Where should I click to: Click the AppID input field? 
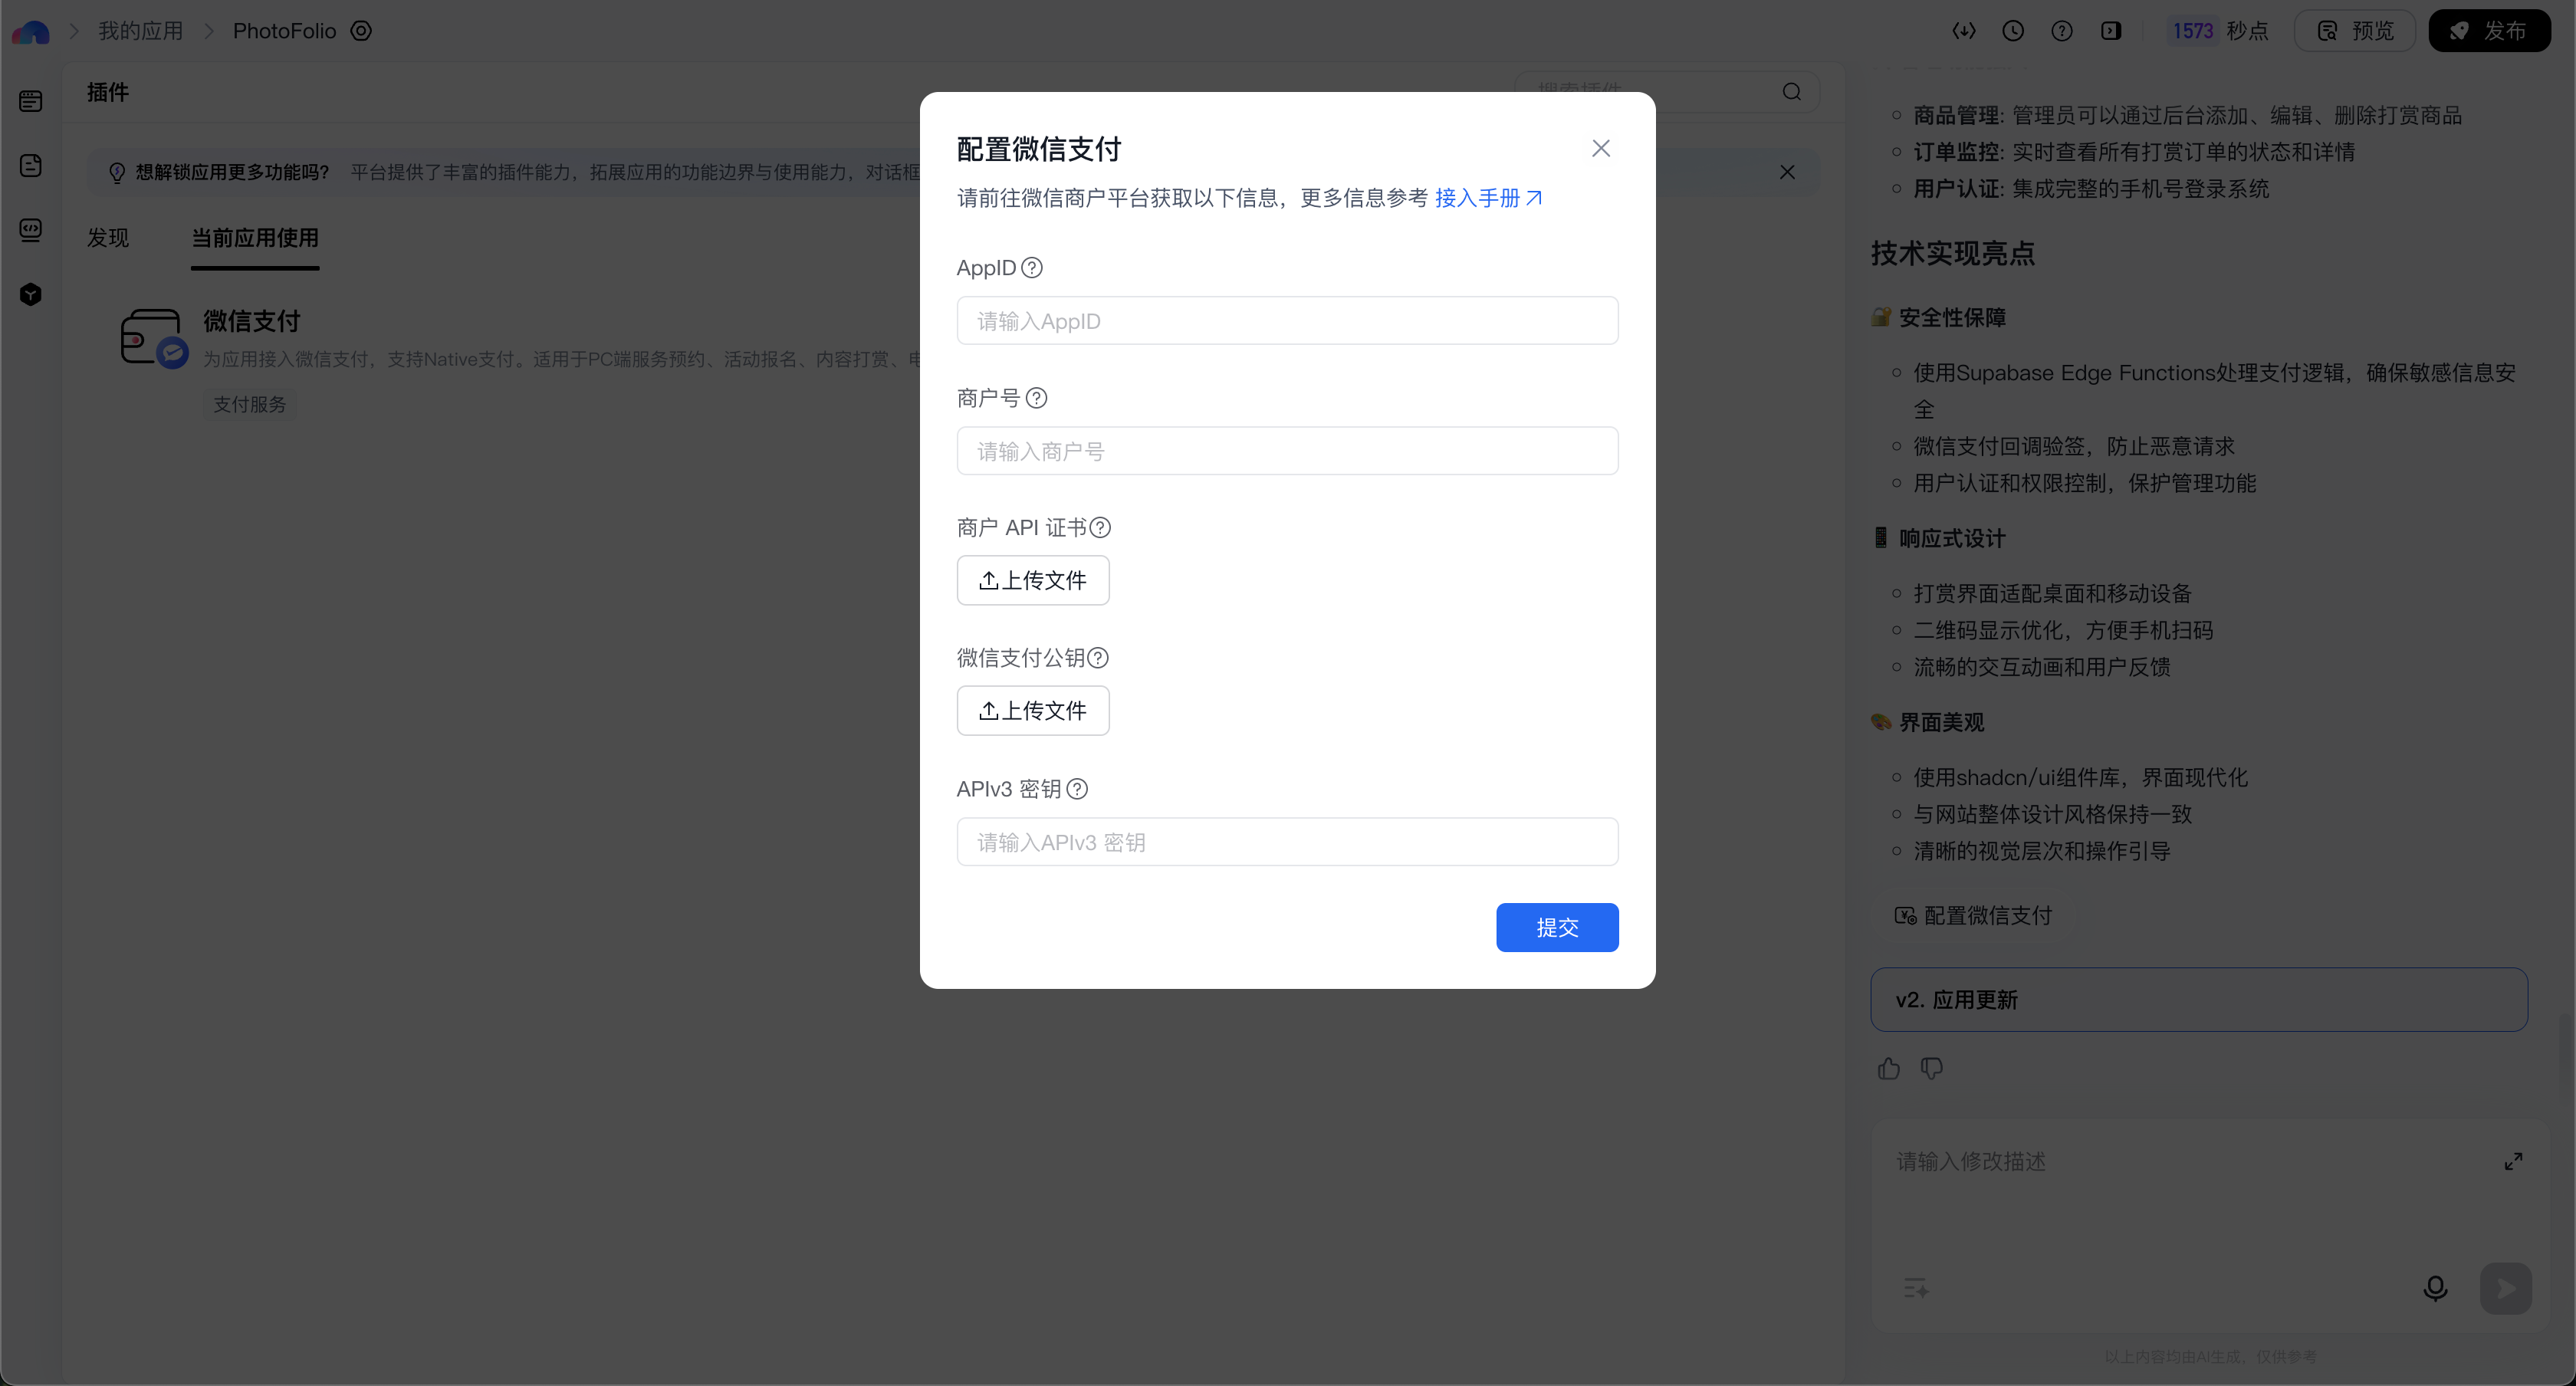click(x=1287, y=321)
